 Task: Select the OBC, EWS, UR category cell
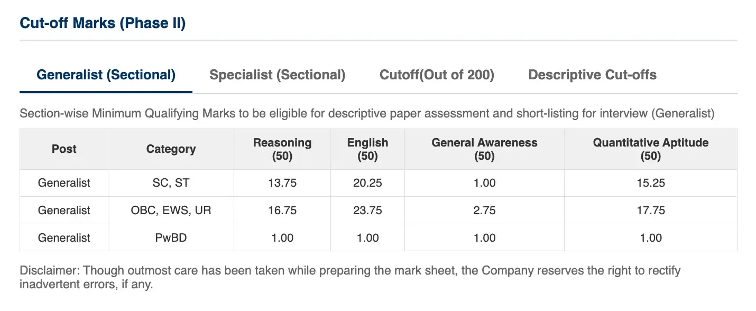coord(171,211)
